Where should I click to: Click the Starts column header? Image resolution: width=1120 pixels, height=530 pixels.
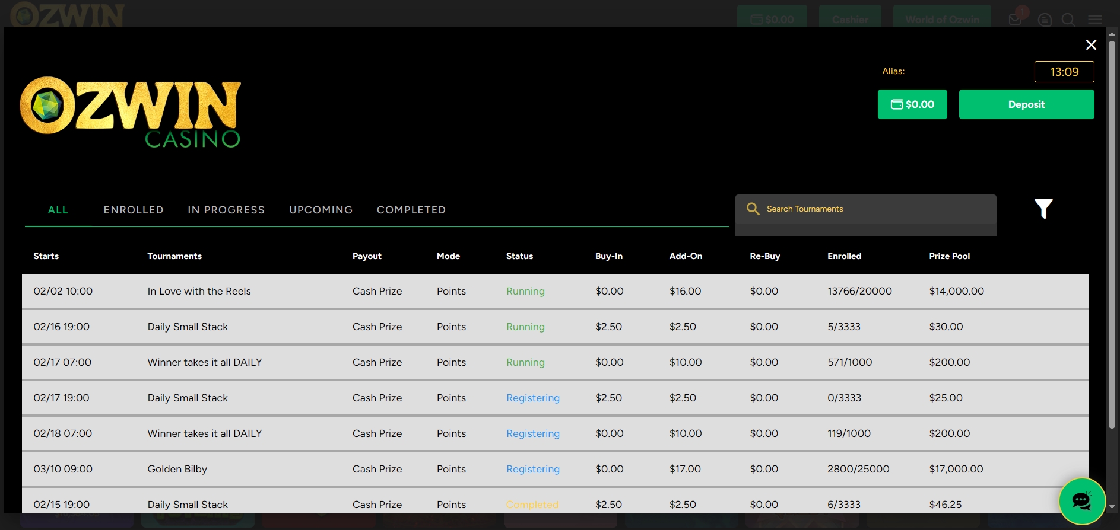(46, 256)
